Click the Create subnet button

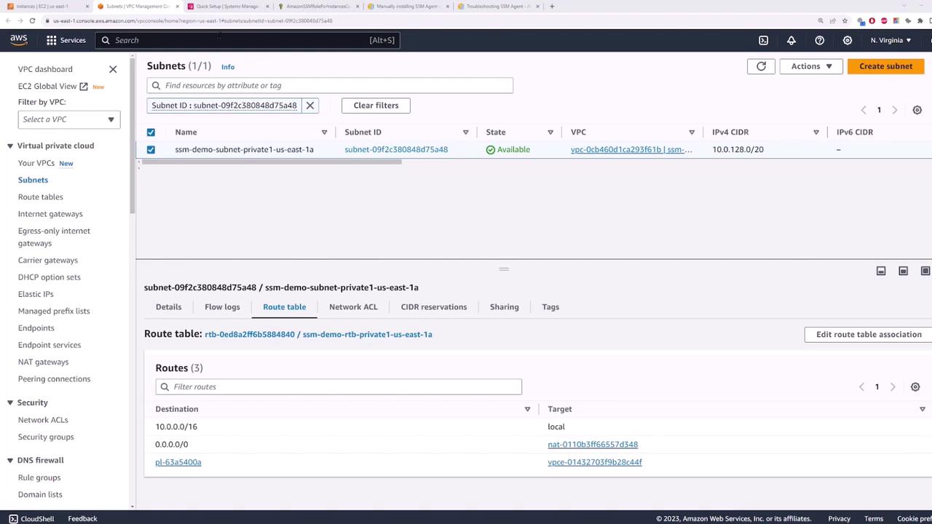885,66
